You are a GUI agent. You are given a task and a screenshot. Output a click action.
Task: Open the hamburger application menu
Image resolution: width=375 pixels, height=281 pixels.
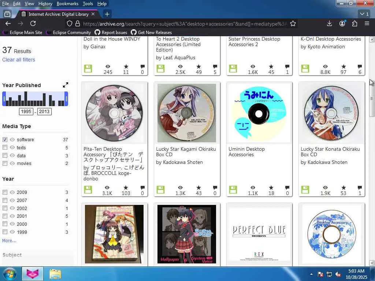tap(367, 23)
